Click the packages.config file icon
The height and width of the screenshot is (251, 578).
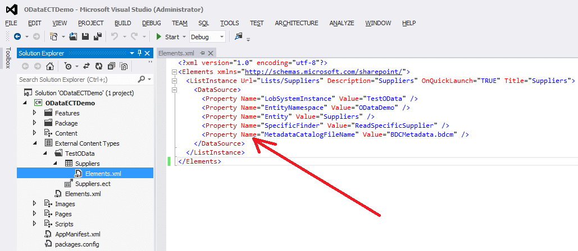(x=48, y=244)
